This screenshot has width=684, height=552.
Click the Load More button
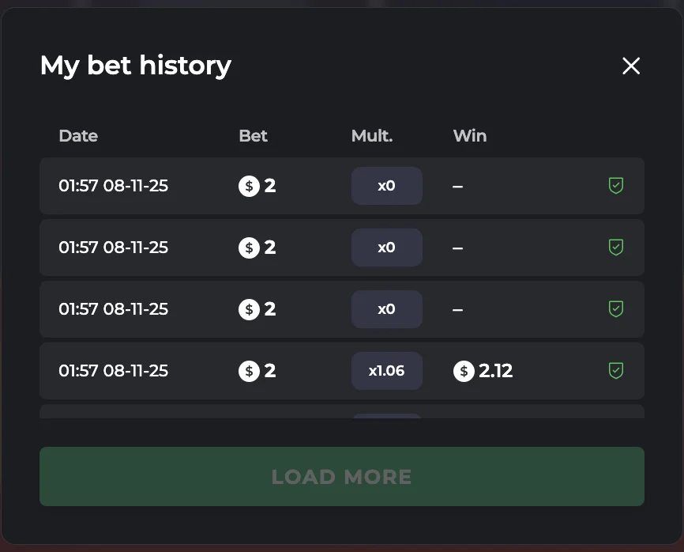(341, 476)
